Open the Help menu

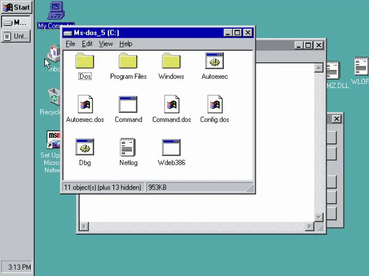[126, 43]
